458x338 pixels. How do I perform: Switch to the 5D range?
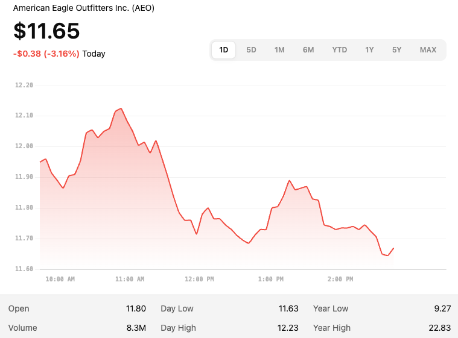point(251,50)
